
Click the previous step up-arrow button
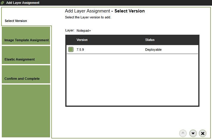coord(183,133)
